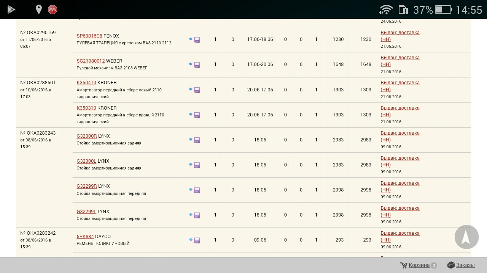
Task: Open delivery status link for G32299R row
Action: [x=400, y=186]
